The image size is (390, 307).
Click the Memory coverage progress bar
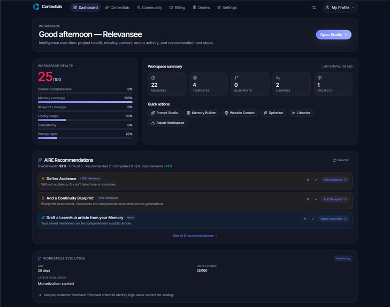[85, 102]
